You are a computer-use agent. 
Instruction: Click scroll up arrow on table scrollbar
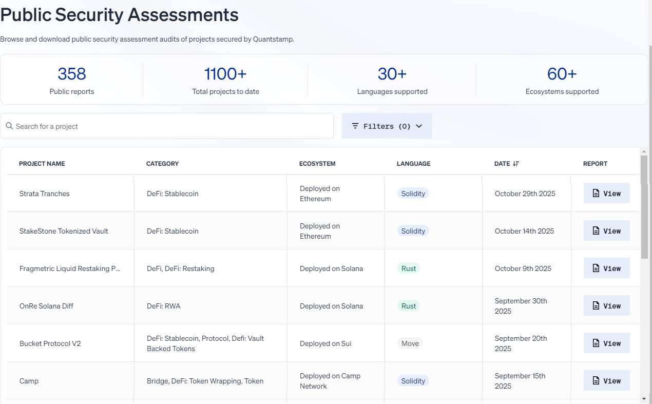[644, 151]
